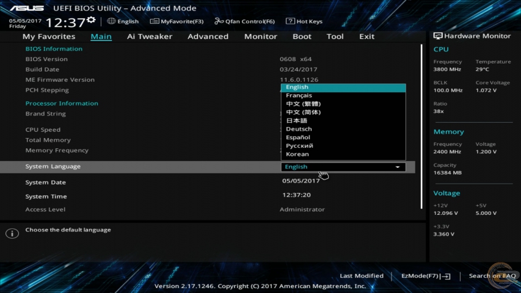Click the Ratio 38x value
This screenshot has height=293, width=521.
coord(439,111)
